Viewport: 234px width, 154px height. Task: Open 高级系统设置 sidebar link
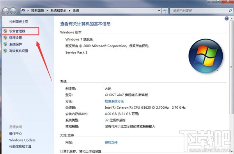click(x=19, y=51)
